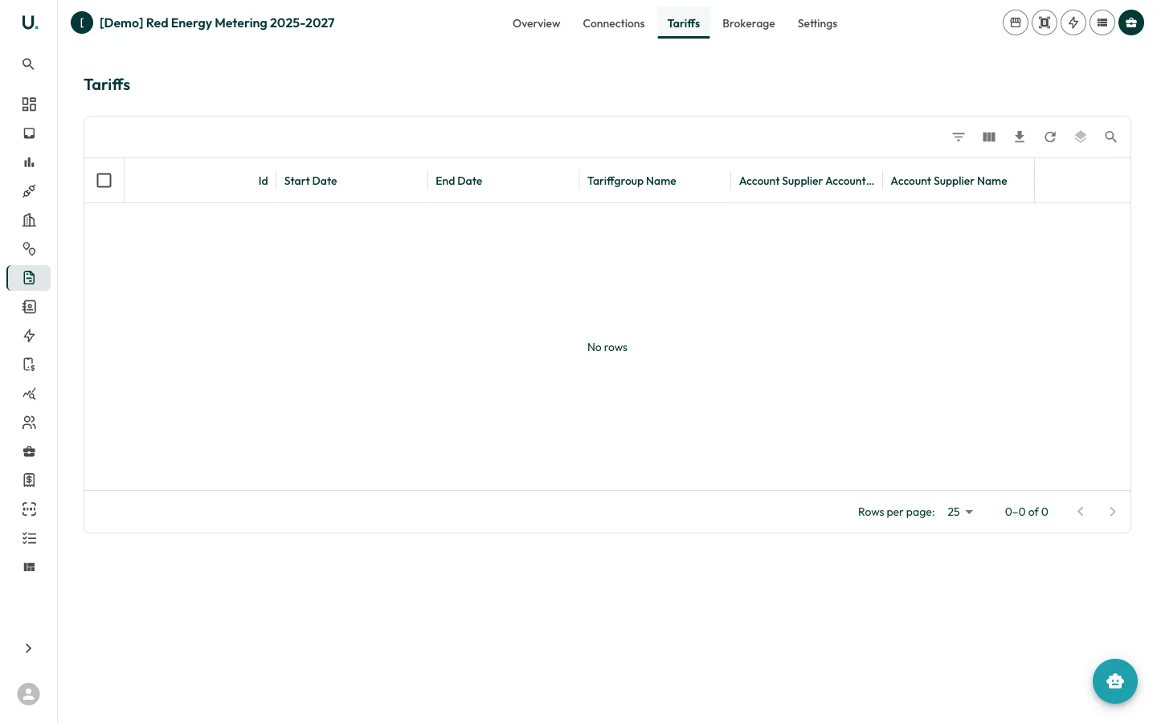
Task: Toggle the select-all rows checkbox
Action: pyautogui.click(x=104, y=181)
